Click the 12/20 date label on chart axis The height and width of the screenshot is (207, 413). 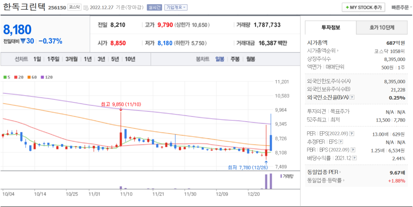pos(254,194)
